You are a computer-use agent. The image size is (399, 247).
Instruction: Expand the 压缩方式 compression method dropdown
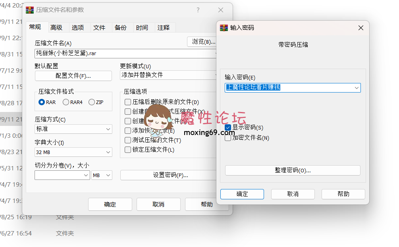point(108,129)
